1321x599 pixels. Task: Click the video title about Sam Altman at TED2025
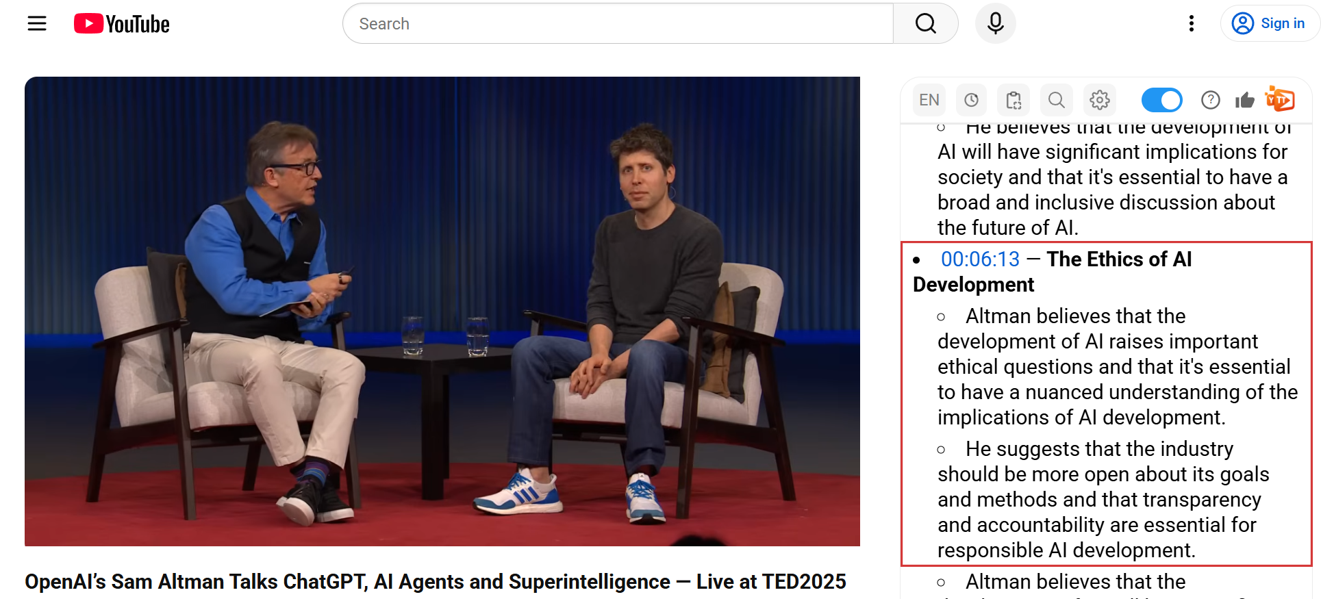(x=436, y=581)
